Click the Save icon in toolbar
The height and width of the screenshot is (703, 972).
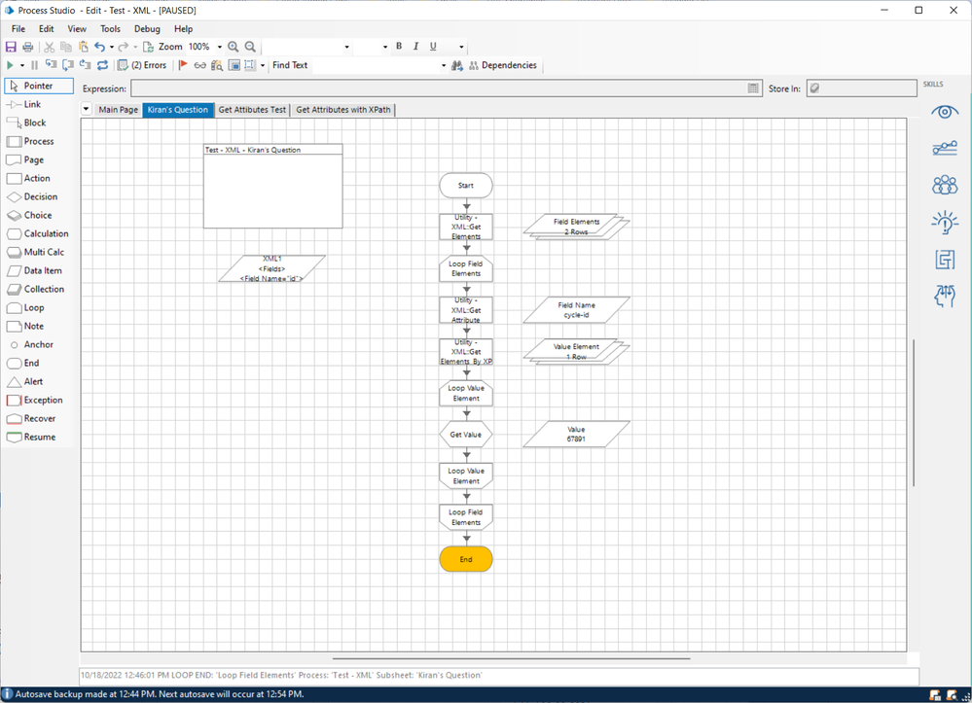11,47
